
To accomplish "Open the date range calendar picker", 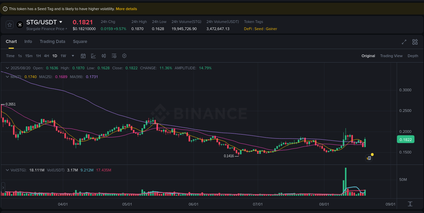I will click(83, 55).
